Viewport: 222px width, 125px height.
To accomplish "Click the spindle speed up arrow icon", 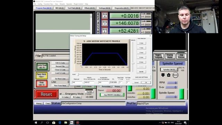I will (x=169, y=75).
